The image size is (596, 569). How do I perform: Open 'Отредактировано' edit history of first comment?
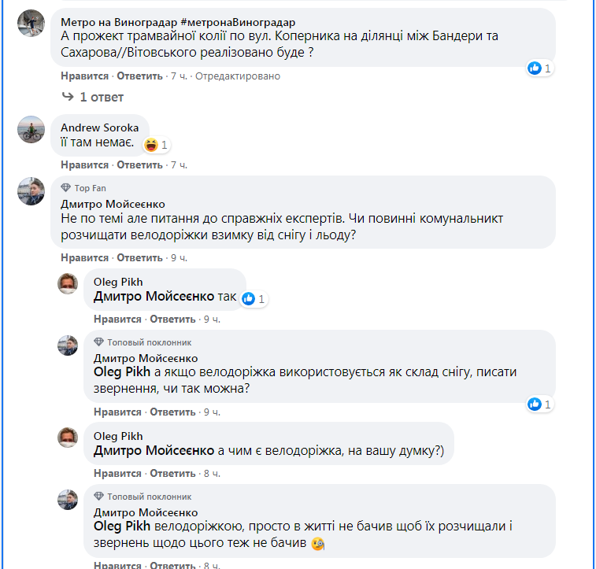point(237,76)
